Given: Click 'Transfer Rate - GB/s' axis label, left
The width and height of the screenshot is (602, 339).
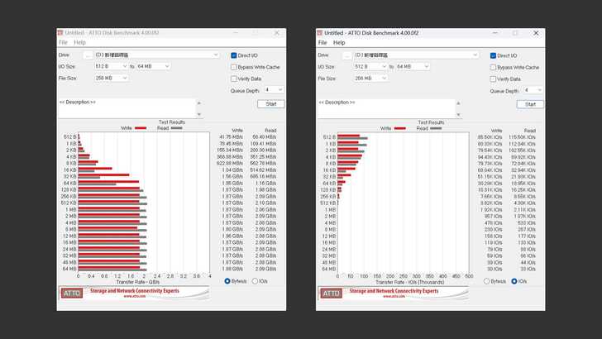Looking at the screenshot, I should point(138,282).
